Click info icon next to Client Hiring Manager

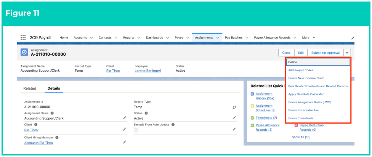click(57, 137)
